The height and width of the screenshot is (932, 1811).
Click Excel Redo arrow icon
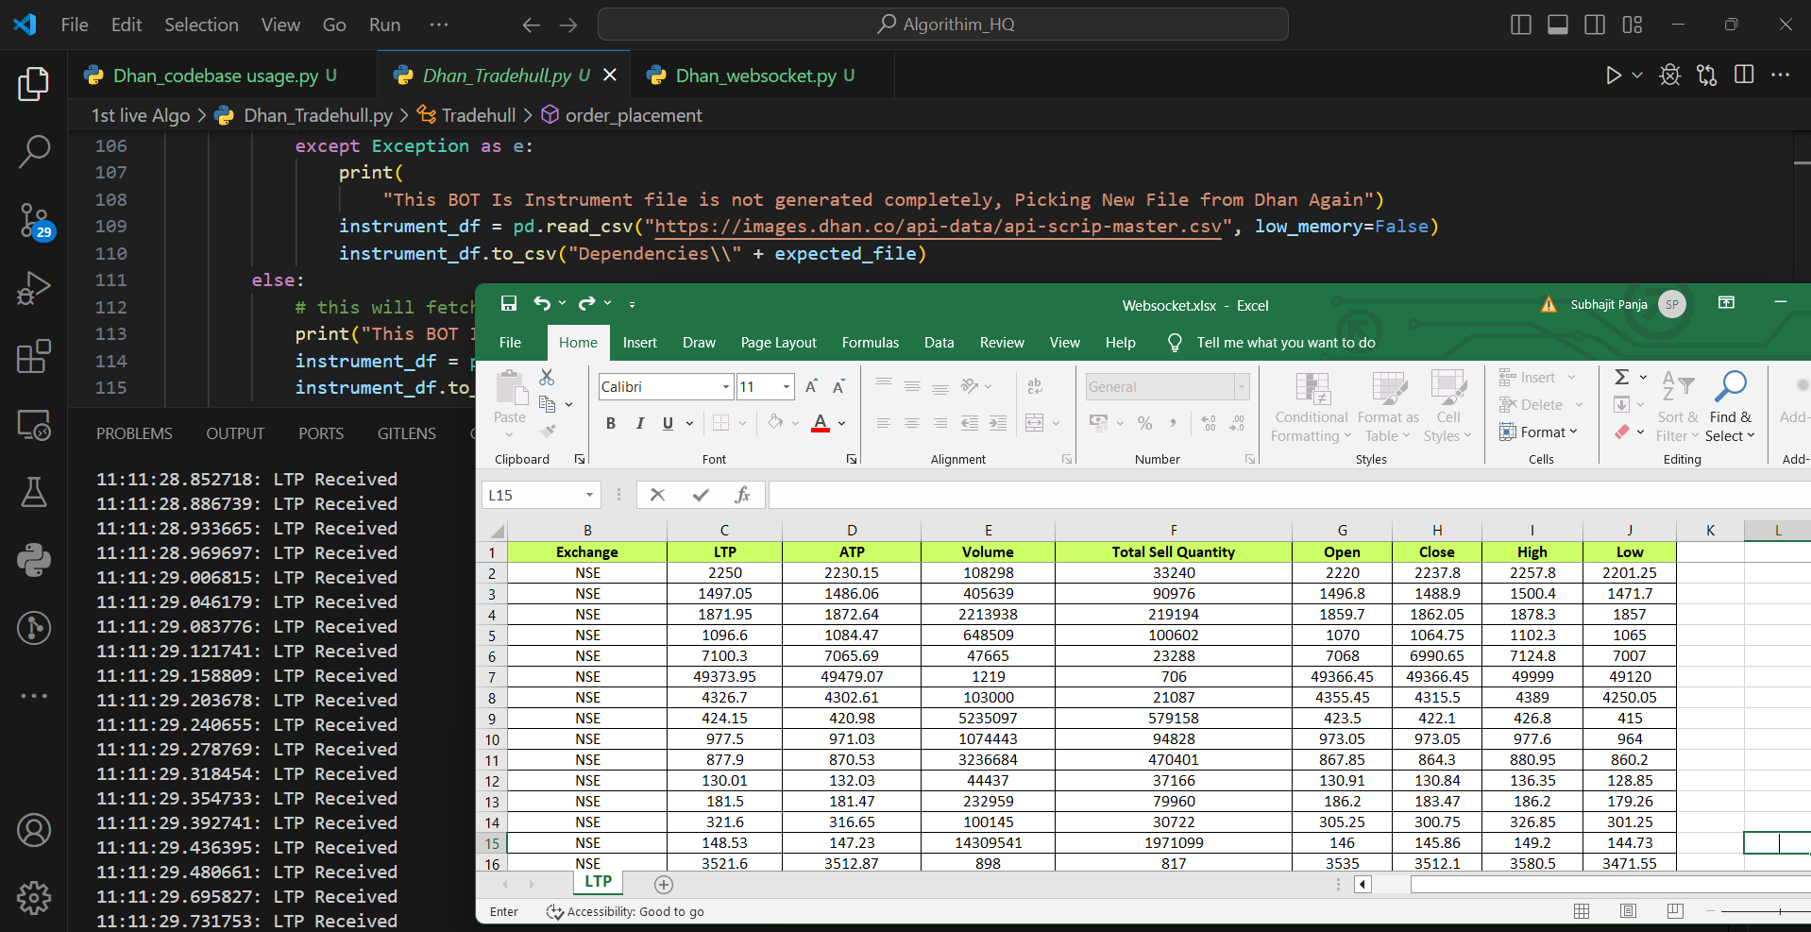(587, 303)
